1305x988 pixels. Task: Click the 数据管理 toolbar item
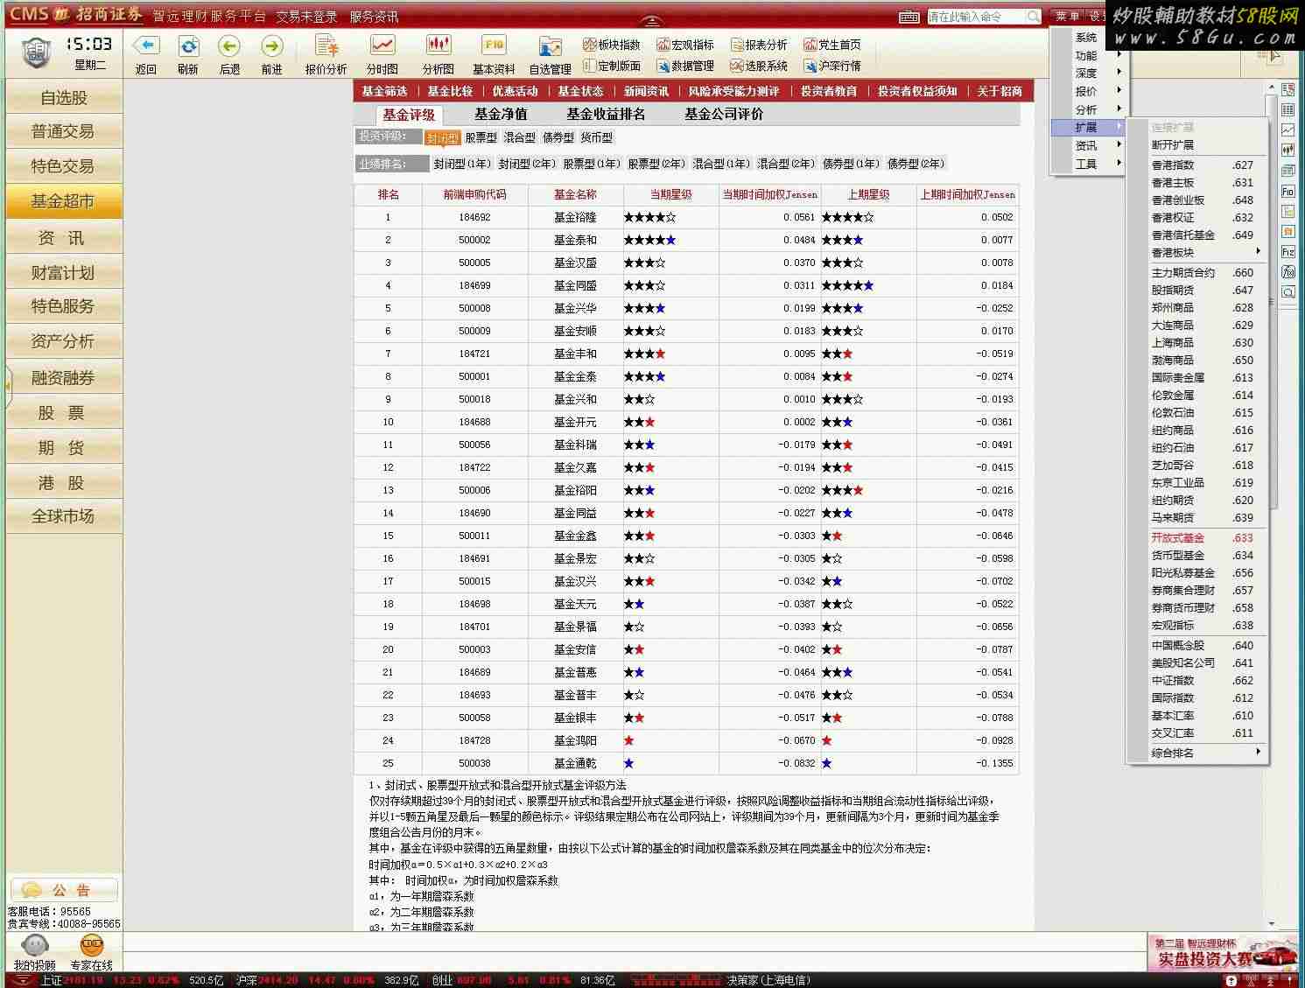(685, 66)
